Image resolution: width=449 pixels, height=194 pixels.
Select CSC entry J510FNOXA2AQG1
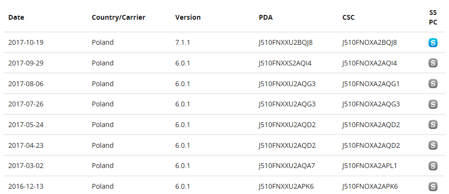click(370, 84)
